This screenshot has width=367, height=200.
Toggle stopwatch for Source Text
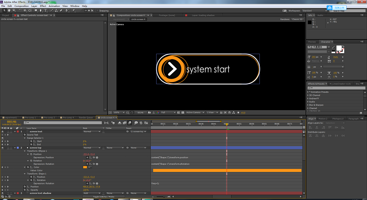pos(25,135)
